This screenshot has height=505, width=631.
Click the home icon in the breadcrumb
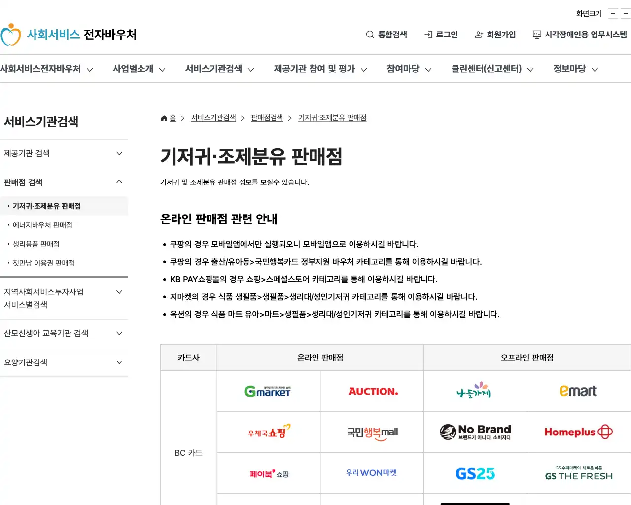[x=163, y=117]
